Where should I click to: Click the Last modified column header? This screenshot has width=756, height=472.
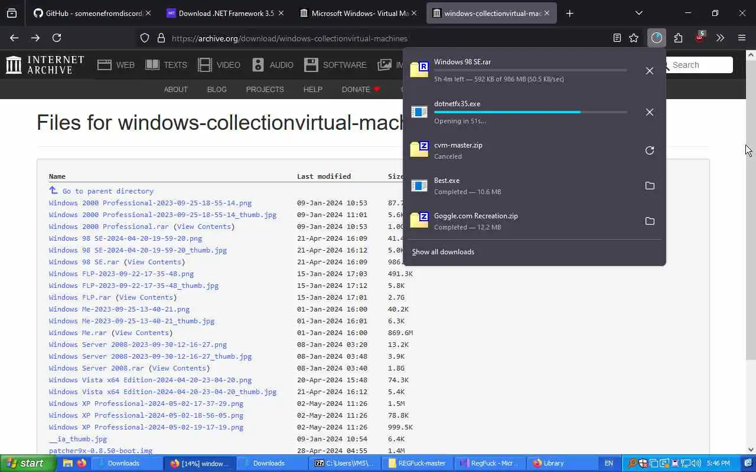click(x=324, y=176)
